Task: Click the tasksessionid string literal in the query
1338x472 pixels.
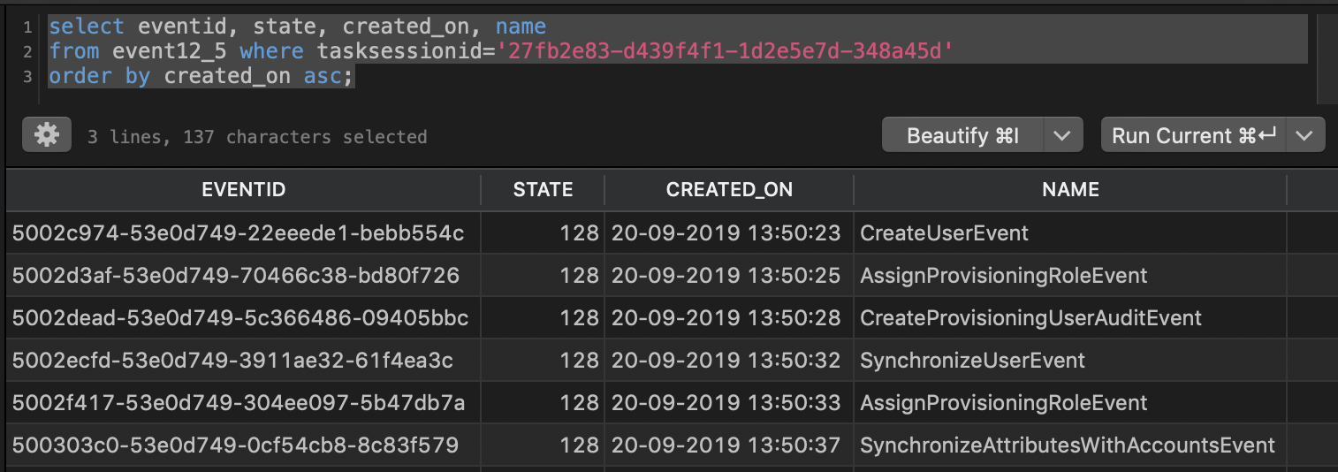Action: click(x=725, y=51)
